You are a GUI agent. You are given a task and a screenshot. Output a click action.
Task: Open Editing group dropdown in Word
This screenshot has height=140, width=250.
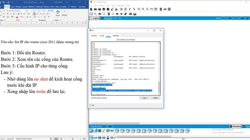(64, 13)
